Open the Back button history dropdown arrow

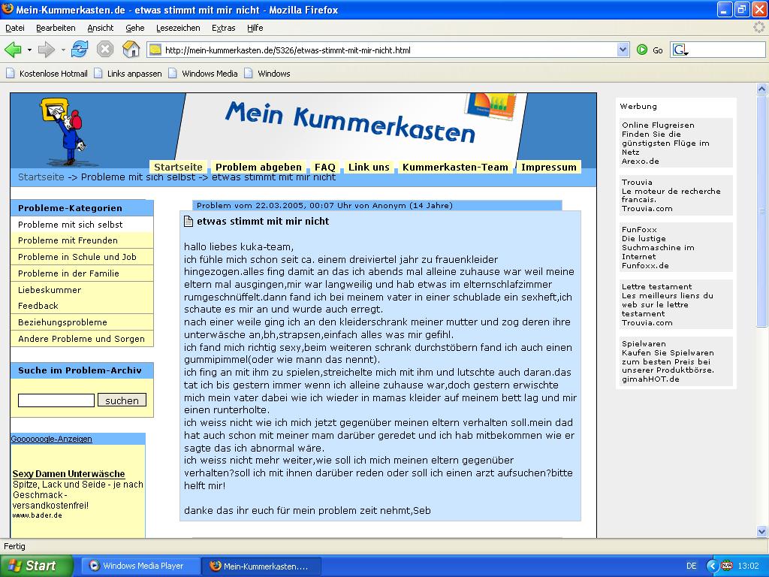click(29, 50)
